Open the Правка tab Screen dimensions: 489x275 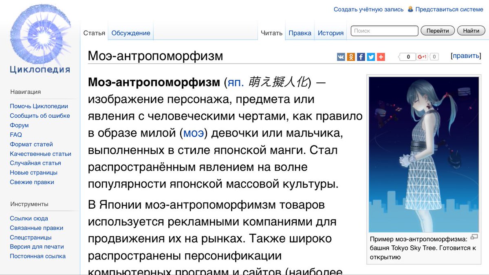300,33
